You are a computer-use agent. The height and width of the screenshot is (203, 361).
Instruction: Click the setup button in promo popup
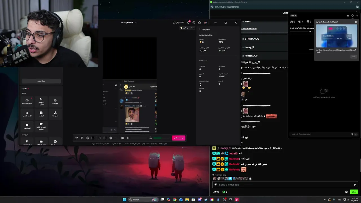[x=354, y=57]
